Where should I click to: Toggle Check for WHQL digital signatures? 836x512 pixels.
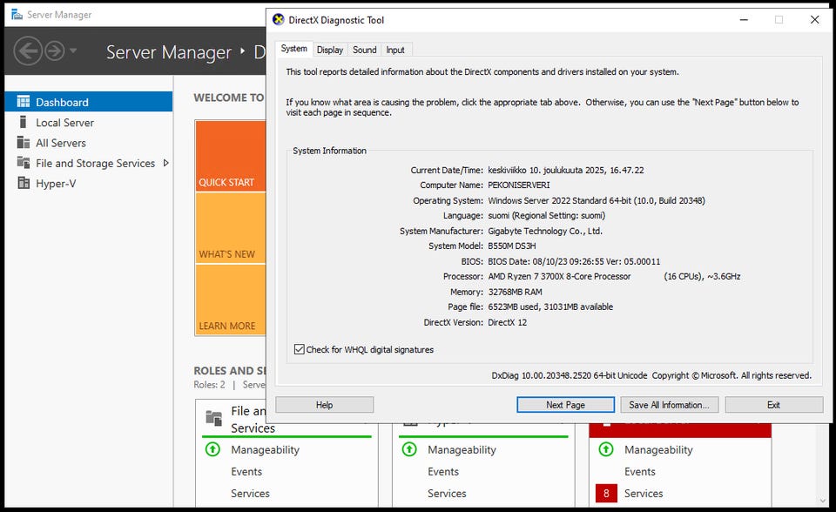pos(300,349)
